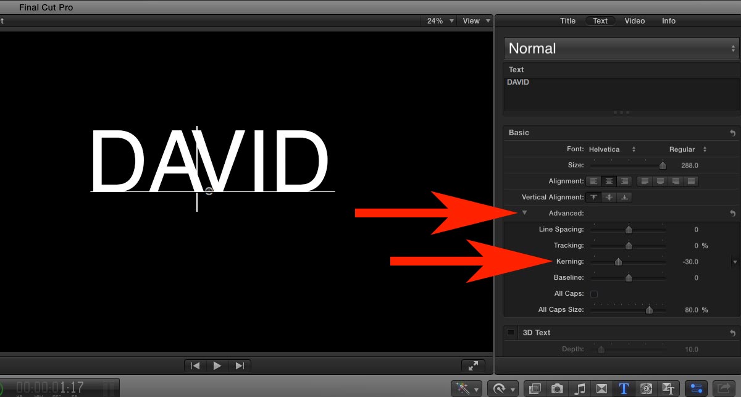Choose justify with last line centered
Image resolution: width=741 pixels, height=397 pixels.
[x=661, y=182]
